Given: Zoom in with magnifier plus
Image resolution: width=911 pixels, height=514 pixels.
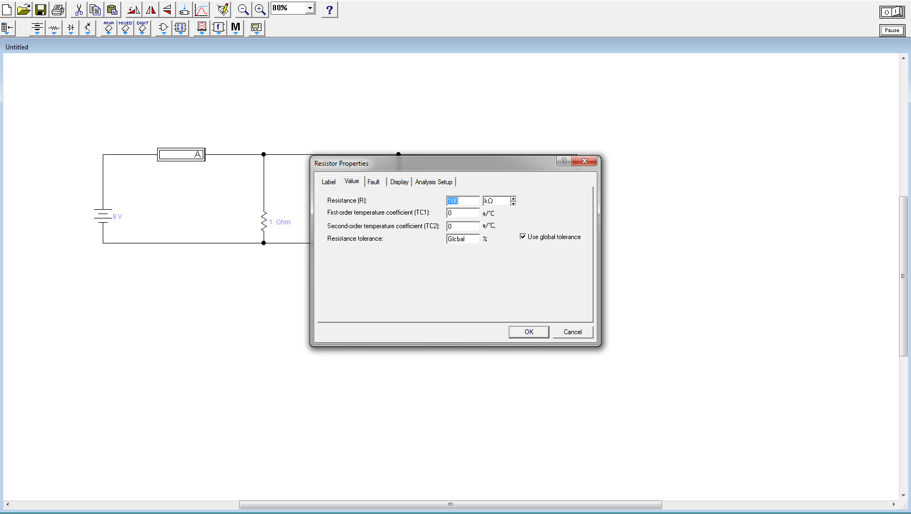Looking at the screenshot, I should click(x=260, y=9).
